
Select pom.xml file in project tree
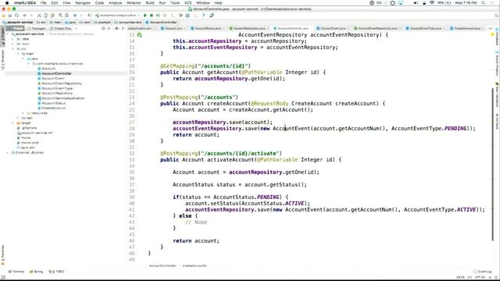(x=27, y=148)
